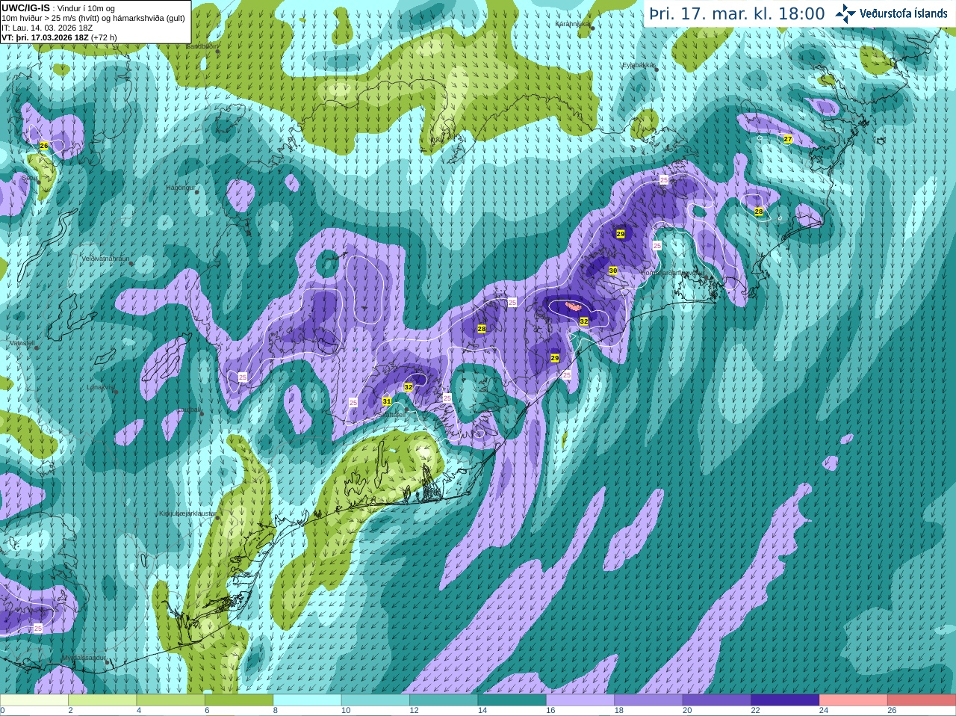956x716 pixels.
Task: Click the dark teal 14–16 m/s legend swatch
Action: coord(512,700)
